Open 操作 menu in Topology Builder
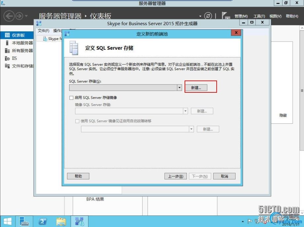 pyautogui.click(x=57, y=31)
